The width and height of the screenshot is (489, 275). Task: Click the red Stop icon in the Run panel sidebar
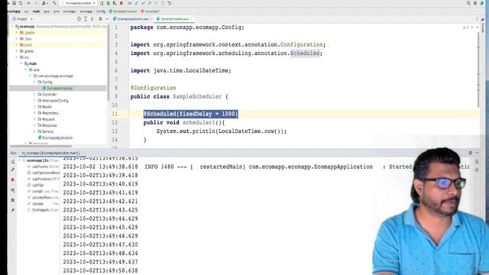coord(13,180)
